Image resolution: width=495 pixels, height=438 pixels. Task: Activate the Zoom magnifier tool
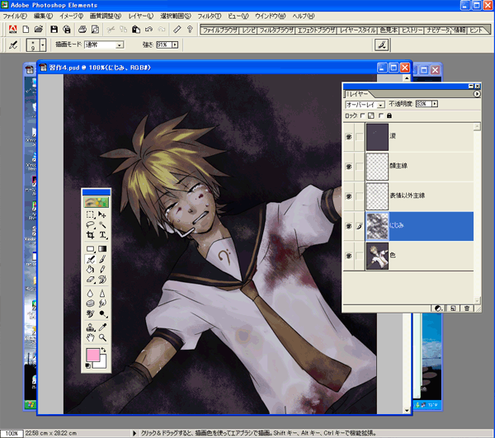point(103,337)
